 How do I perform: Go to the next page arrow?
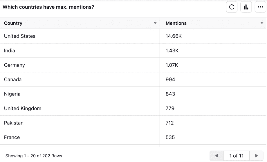coord(256,156)
